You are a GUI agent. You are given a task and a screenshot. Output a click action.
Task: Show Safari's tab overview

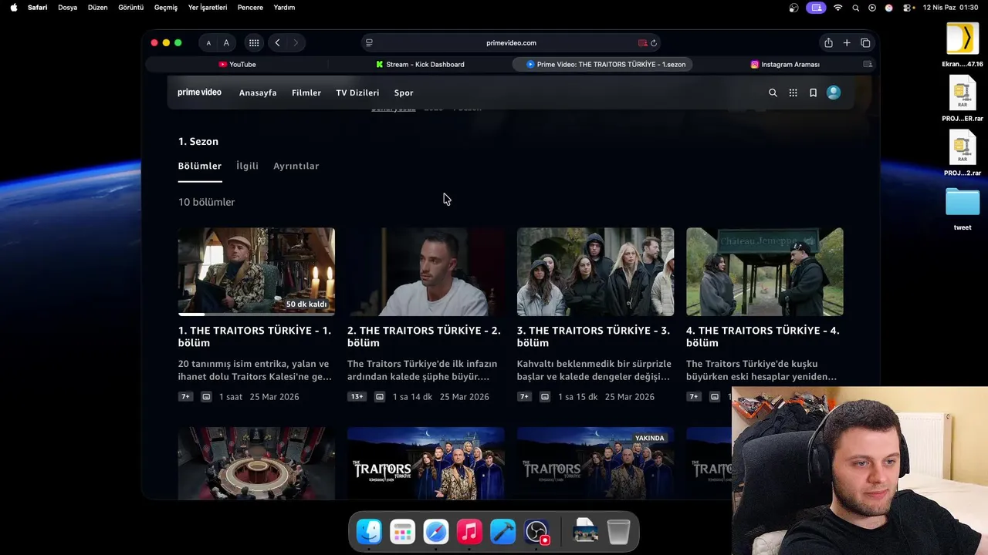865,43
